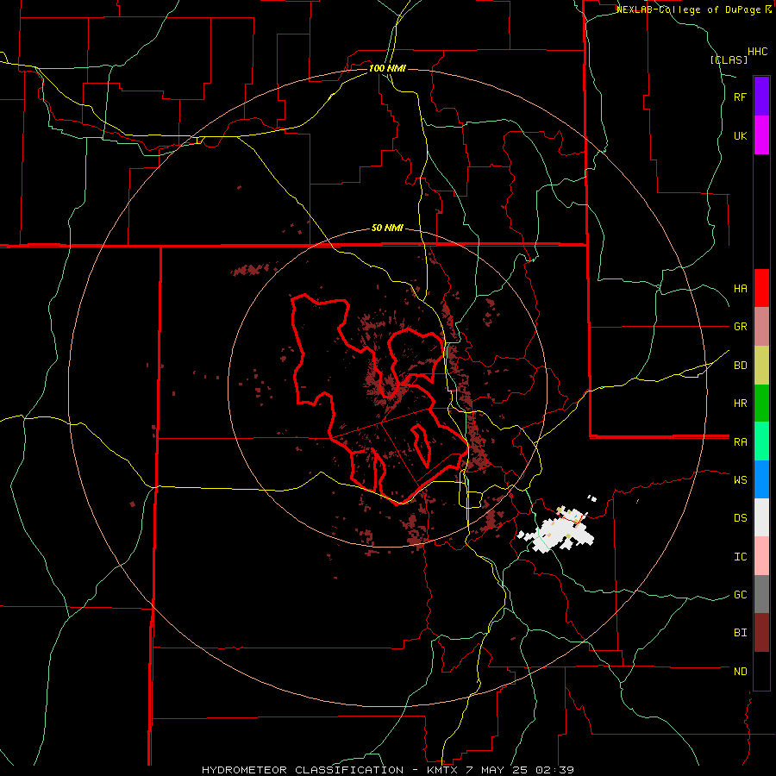Select the BD yellow legend block
The height and width of the screenshot is (776, 776).
coord(761,366)
